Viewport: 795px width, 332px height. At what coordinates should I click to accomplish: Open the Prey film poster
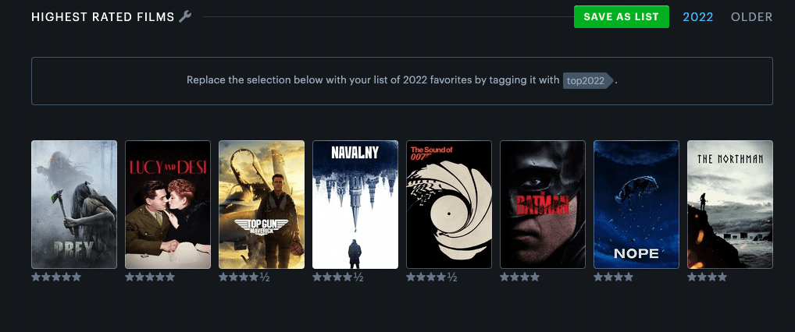coord(74,204)
